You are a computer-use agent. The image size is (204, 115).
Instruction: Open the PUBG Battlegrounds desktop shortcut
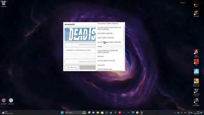tap(196, 102)
